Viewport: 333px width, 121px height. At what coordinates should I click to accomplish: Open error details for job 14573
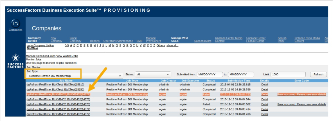coord(301,104)
